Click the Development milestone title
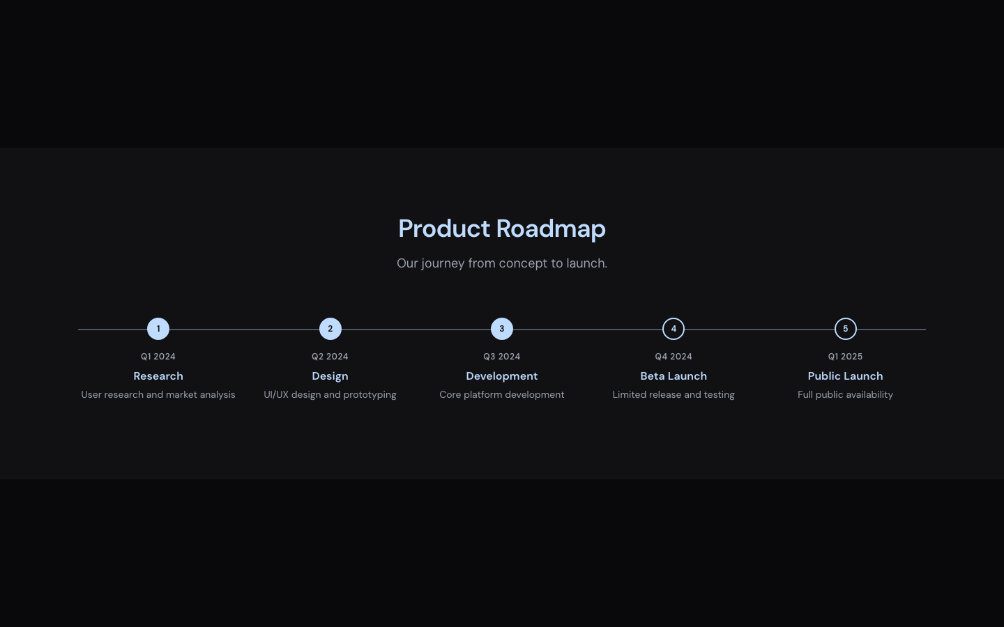Screen dimensions: 1004x627 (502, 376)
